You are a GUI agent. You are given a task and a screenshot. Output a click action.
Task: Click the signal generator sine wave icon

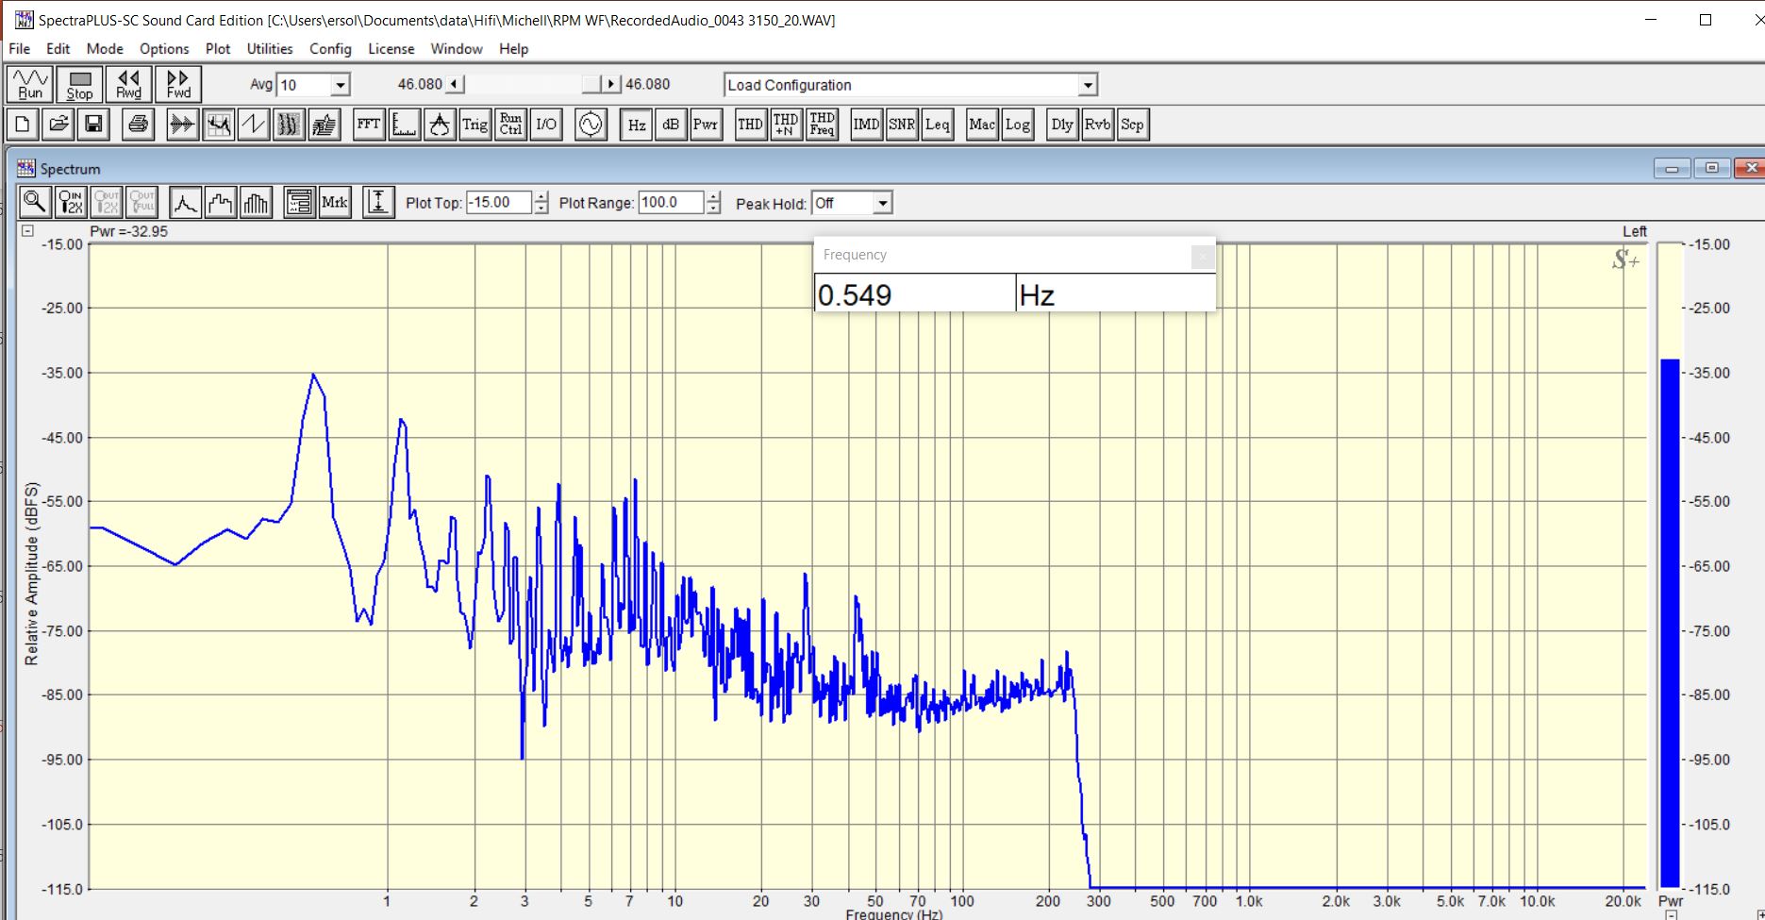click(x=591, y=125)
